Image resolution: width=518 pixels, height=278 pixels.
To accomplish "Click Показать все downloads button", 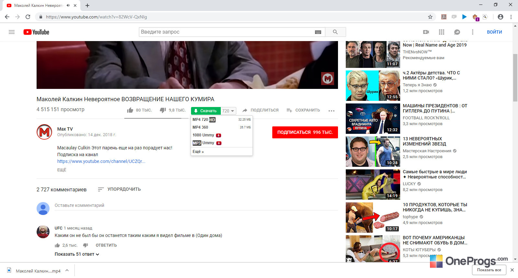I will coord(489,270).
